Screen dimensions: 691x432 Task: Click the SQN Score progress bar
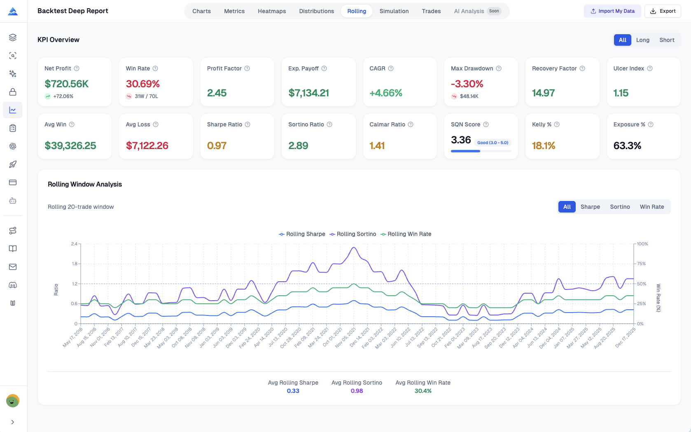481,151
